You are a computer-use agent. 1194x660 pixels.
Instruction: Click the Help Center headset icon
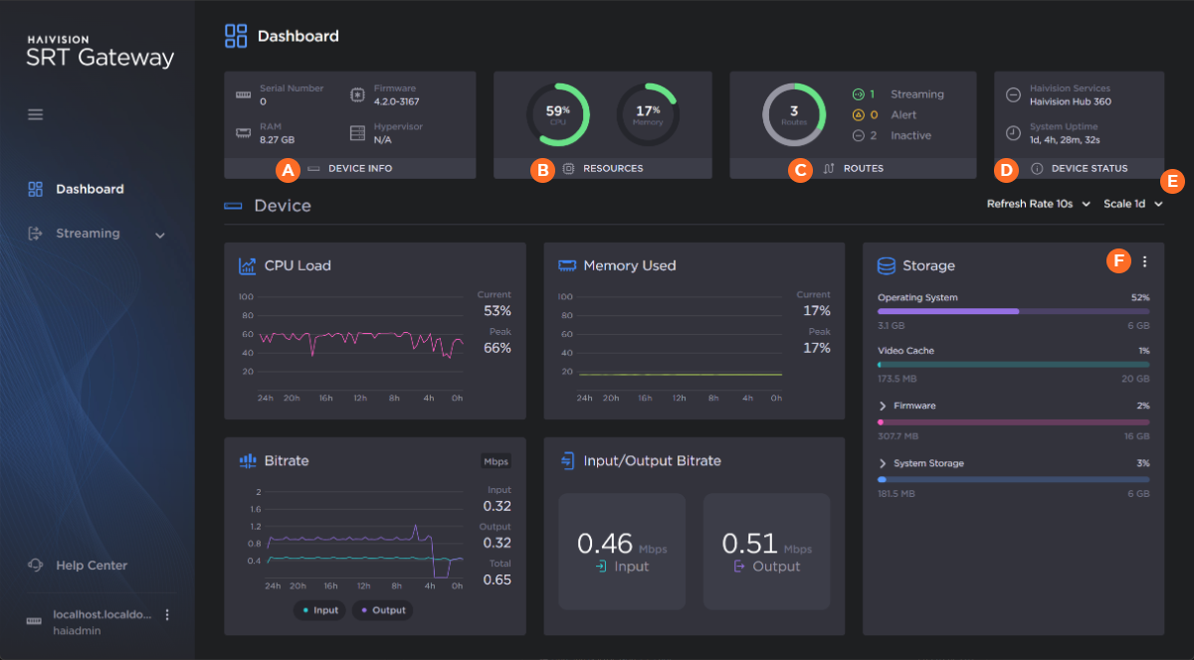36,566
